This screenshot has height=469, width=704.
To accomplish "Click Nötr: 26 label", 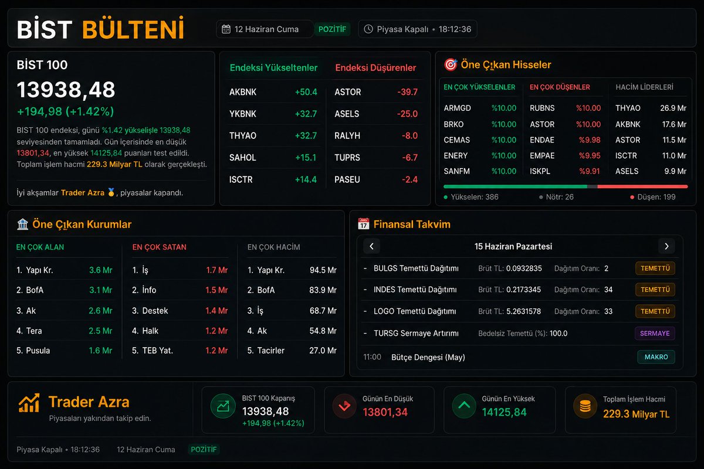I will click(x=556, y=197).
